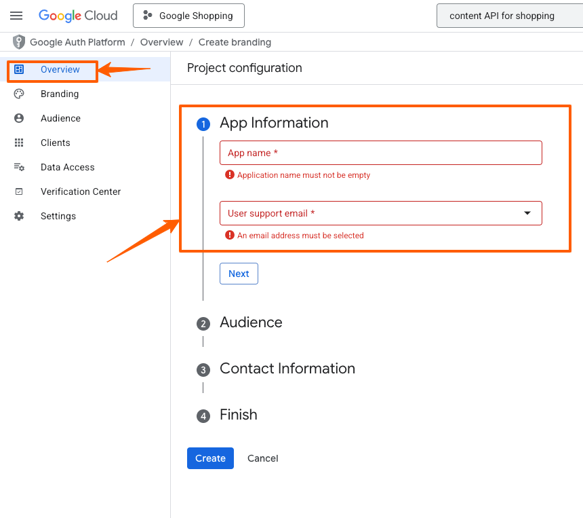Click the Verification Center checkbox icon
The height and width of the screenshot is (518, 583).
(19, 191)
